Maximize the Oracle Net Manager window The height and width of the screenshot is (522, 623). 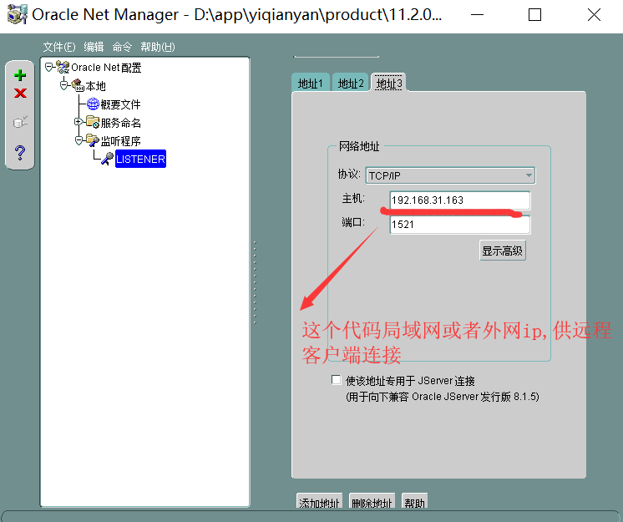pos(534,15)
